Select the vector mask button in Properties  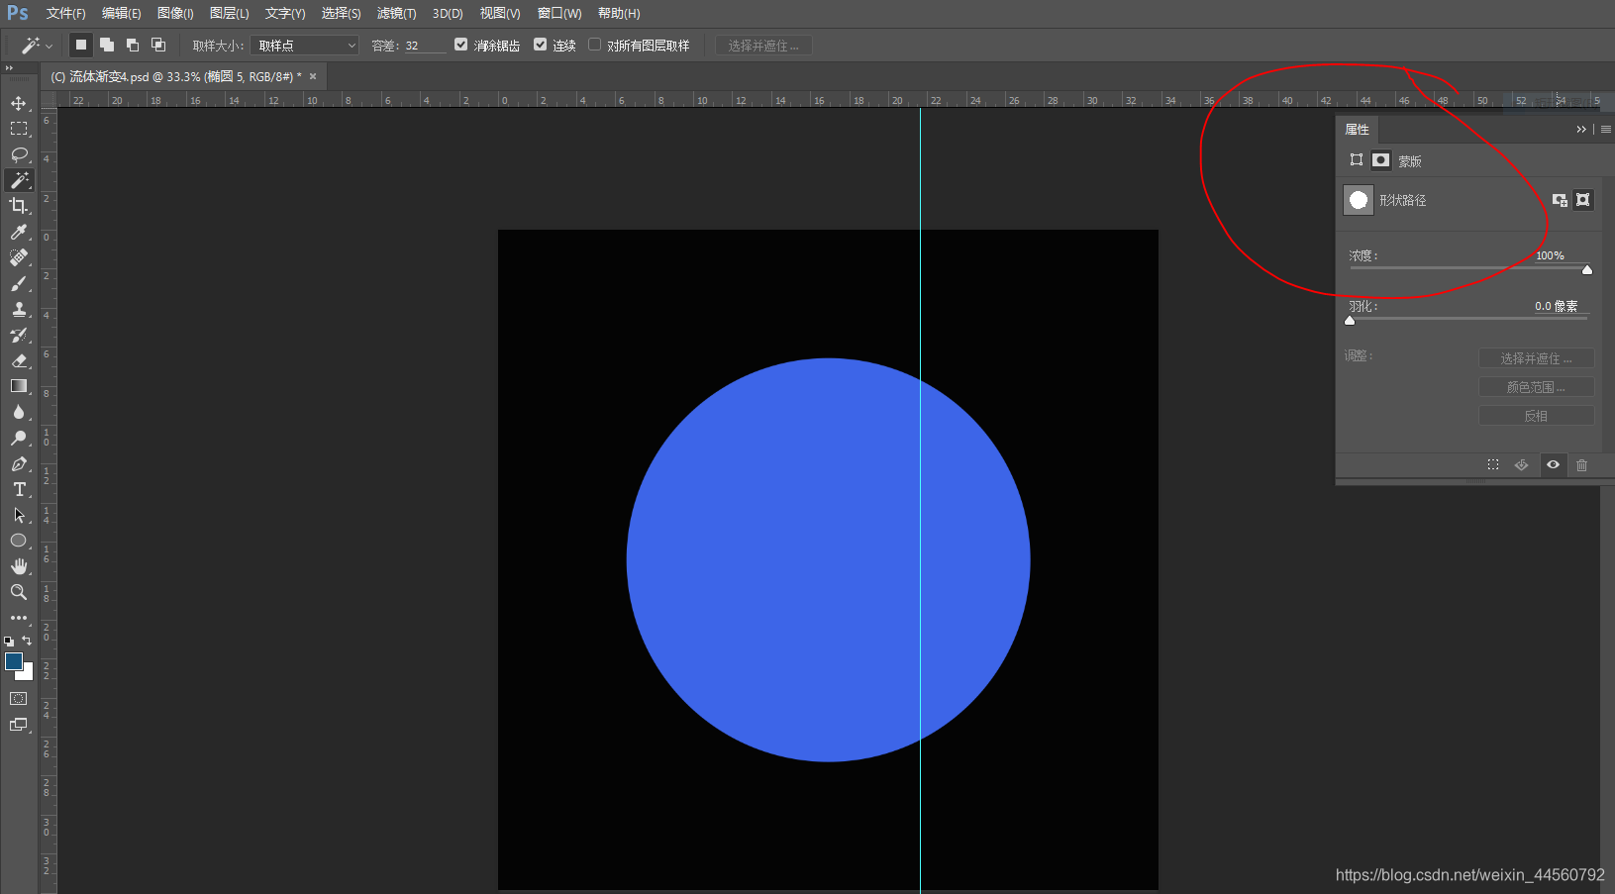point(1583,200)
